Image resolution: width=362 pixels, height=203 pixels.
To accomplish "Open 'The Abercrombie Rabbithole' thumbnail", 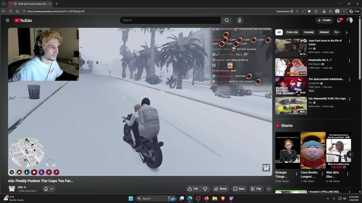I will pyautogui.click(x=291, y=86).
